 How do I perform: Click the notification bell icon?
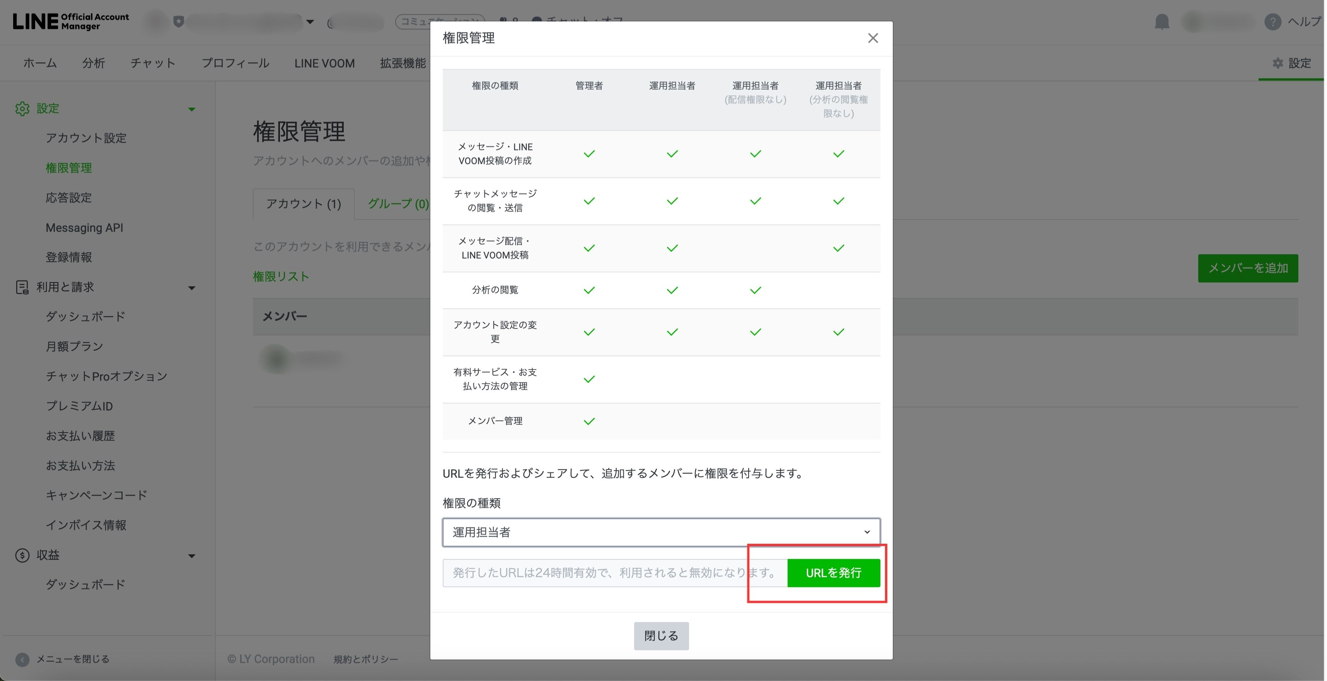click(x=1162, y=22)
